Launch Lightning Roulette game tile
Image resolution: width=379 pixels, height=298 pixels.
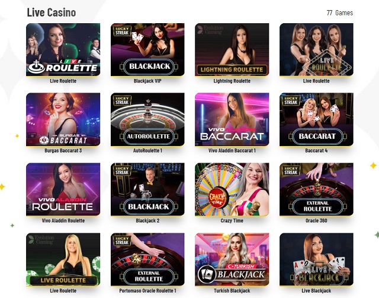pos(232,50)
